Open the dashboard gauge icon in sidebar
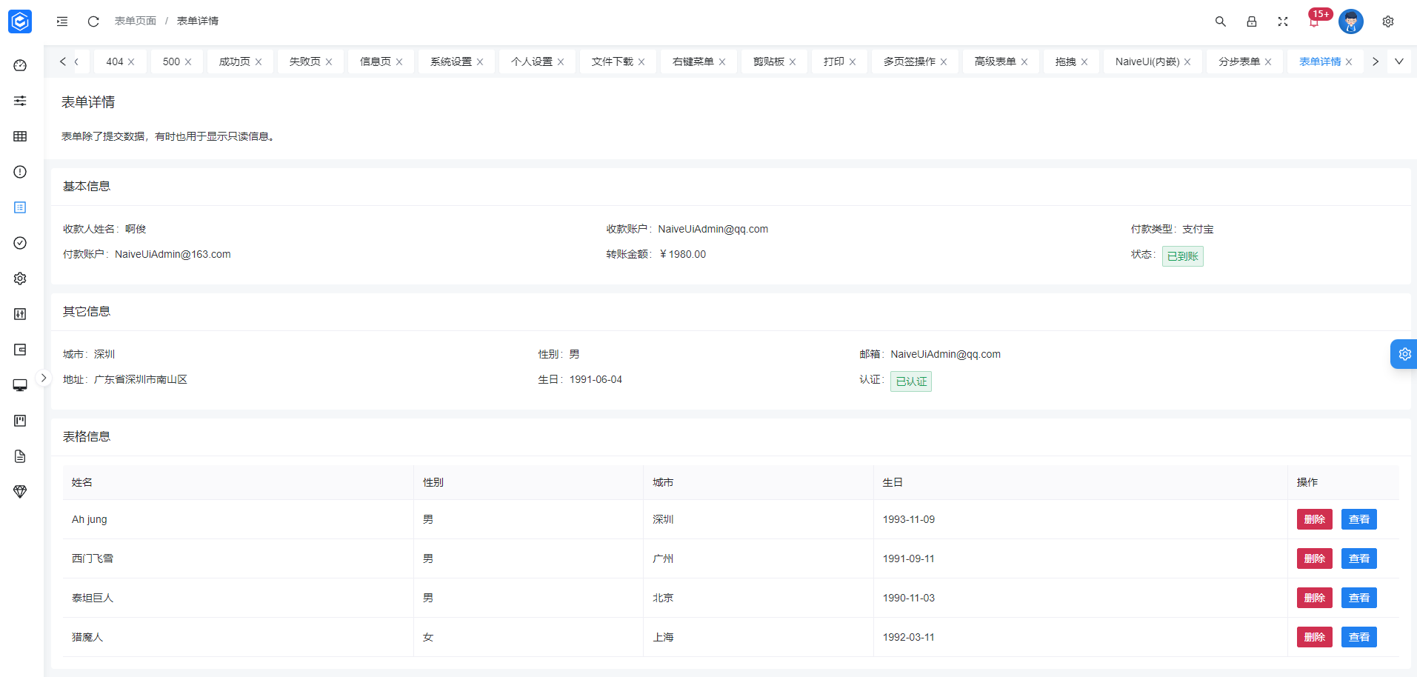 point(20,65)
